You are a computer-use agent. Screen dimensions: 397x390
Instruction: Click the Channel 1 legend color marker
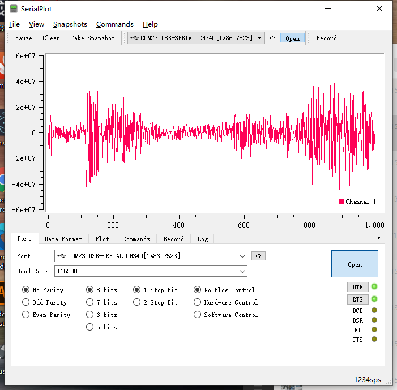(x=341, y=202)
